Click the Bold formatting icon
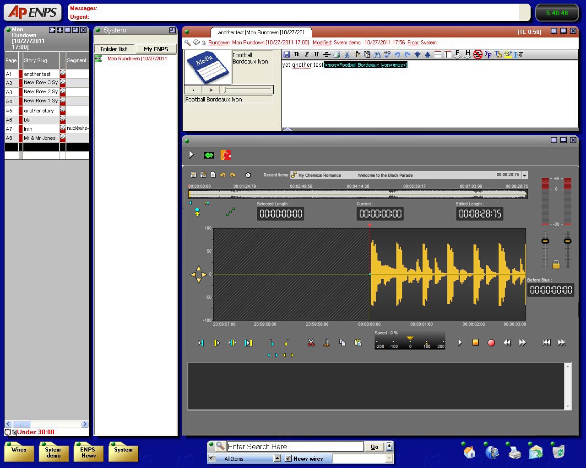 [x=297, y=54]
